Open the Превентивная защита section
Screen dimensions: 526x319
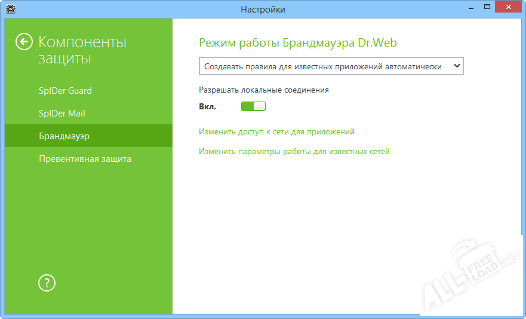tap(85, 159)
